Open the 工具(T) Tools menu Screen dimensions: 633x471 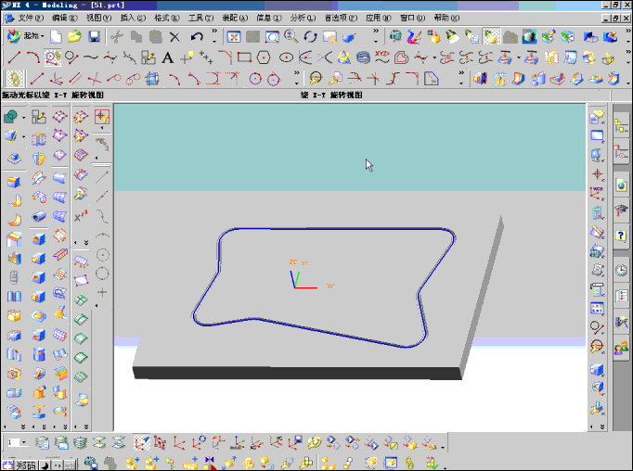coord(200,18)
